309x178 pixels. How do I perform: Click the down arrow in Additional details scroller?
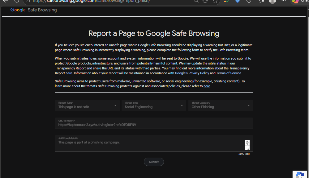click(247, 144)
